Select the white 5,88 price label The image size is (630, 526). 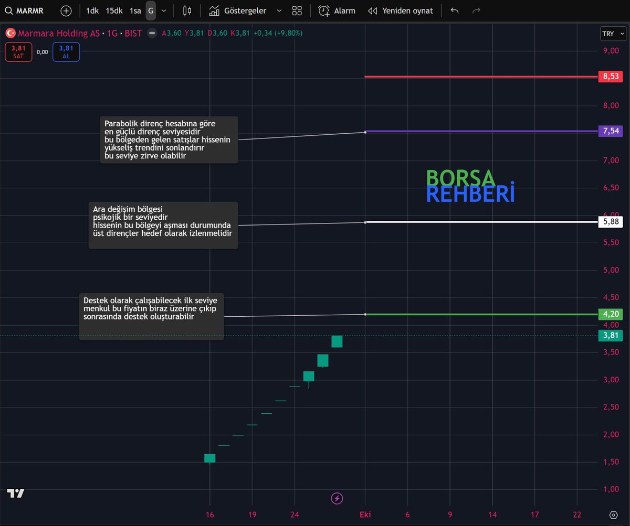(611, 222)
